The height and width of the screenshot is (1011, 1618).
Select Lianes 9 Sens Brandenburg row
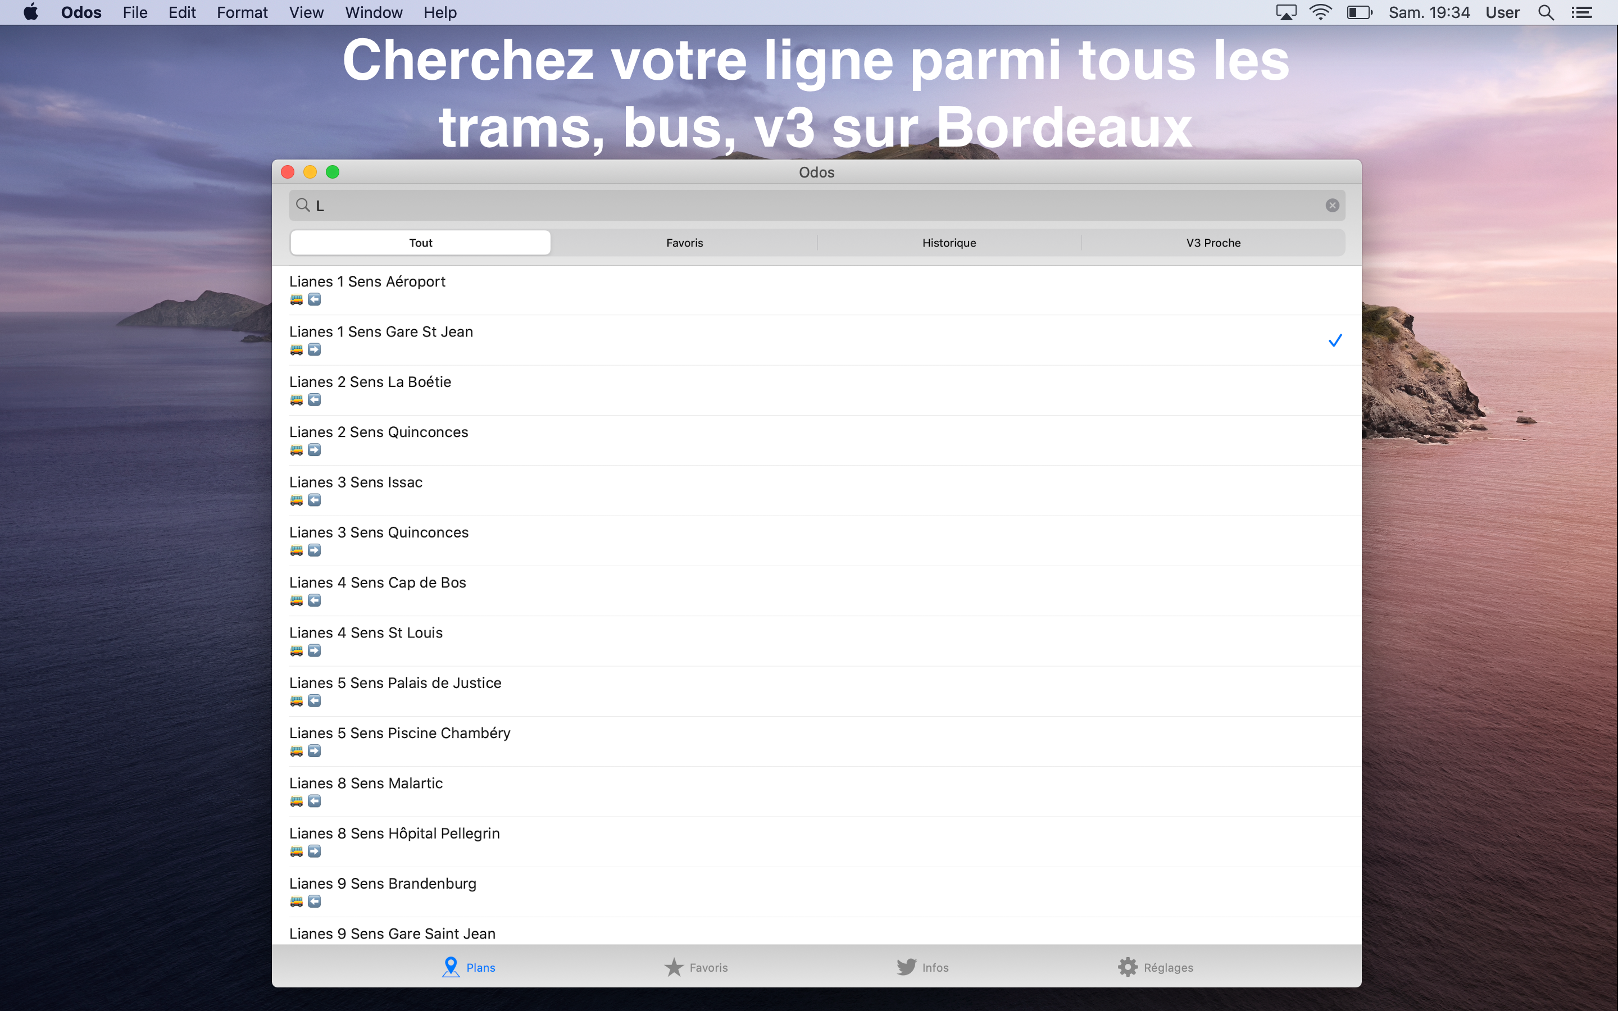tap(816, 892)
